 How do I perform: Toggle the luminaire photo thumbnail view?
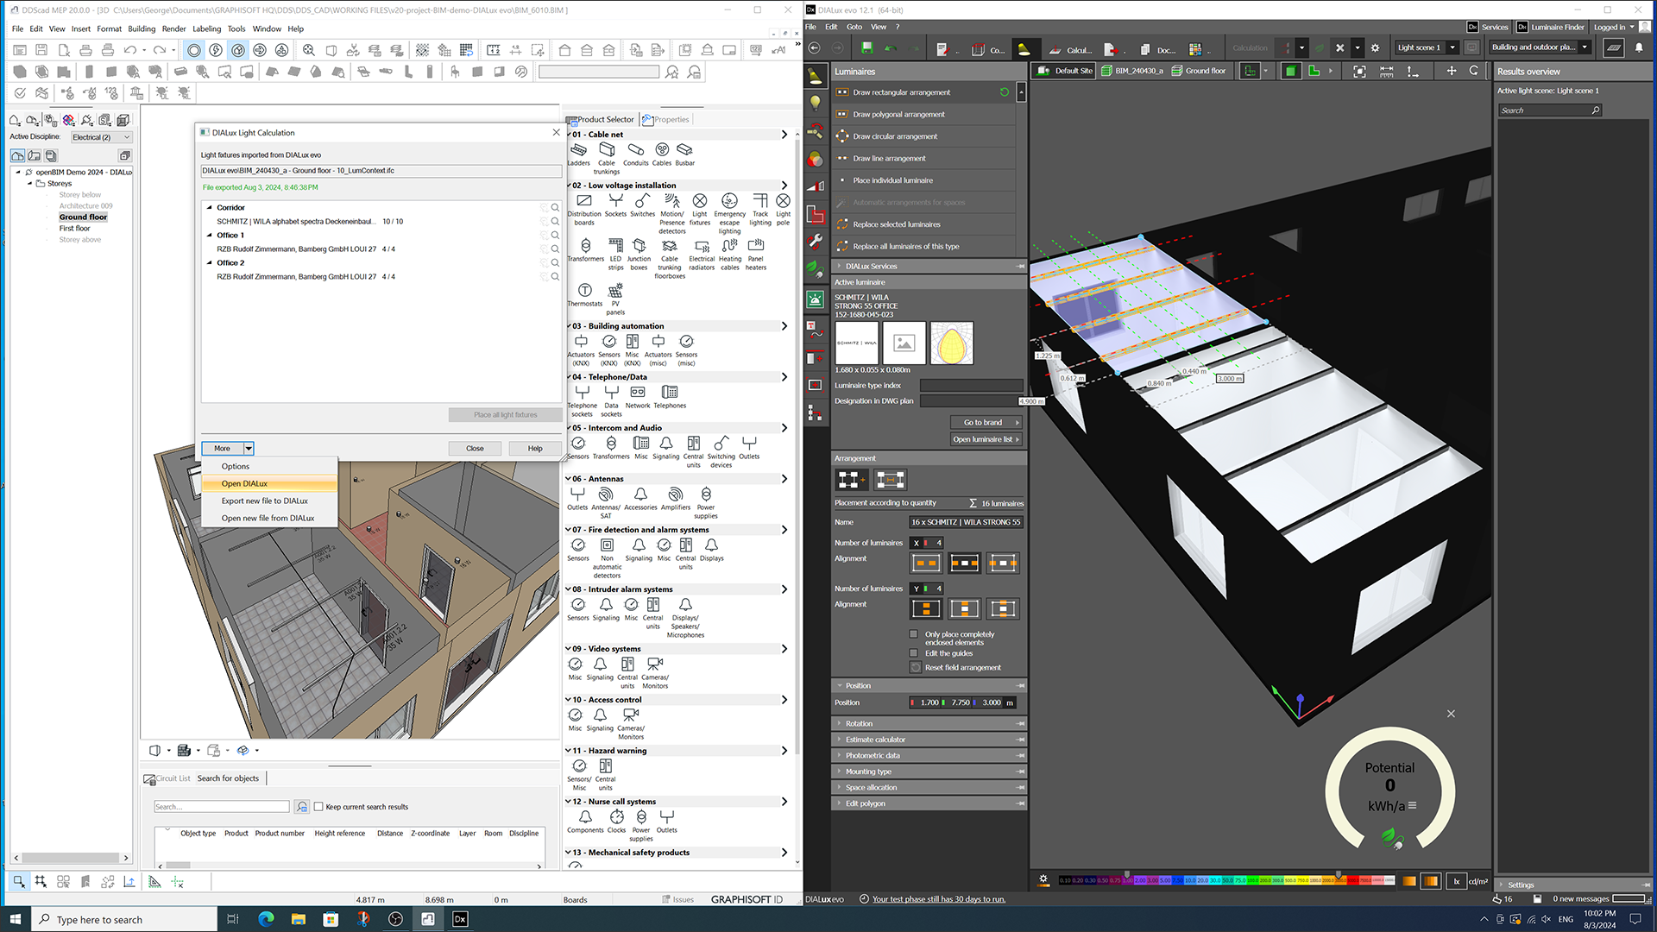[x=904, y=343]
